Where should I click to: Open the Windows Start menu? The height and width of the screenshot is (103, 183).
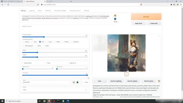[x=2, y=101]
